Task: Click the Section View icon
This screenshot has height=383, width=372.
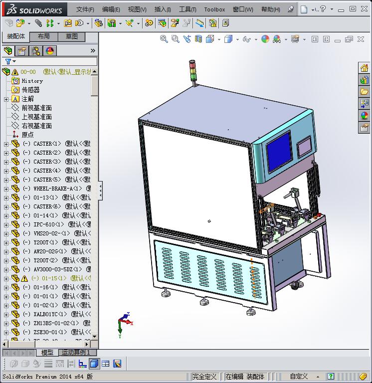Action: coord(198,39)
